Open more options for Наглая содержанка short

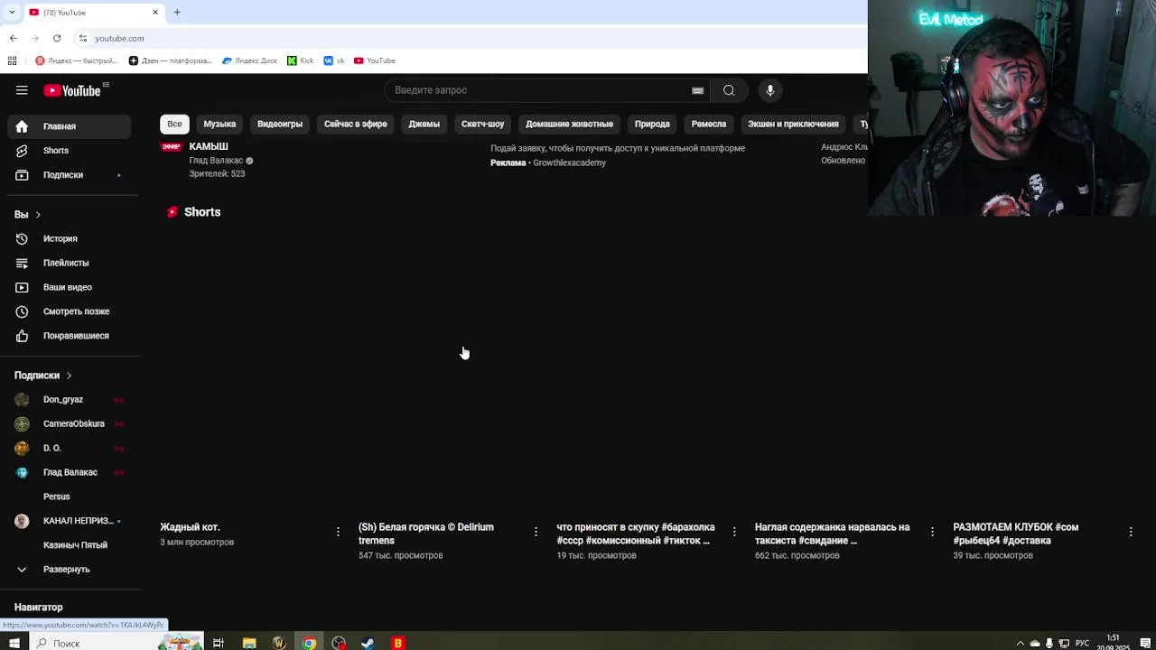(x=932, y=532)
